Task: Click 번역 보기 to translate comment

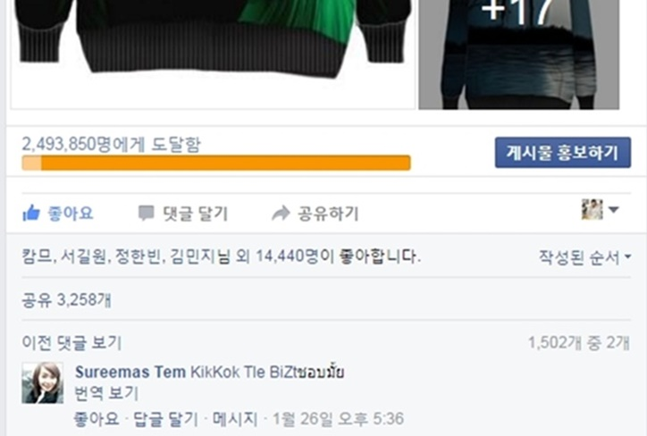Action: click(106, 393)
